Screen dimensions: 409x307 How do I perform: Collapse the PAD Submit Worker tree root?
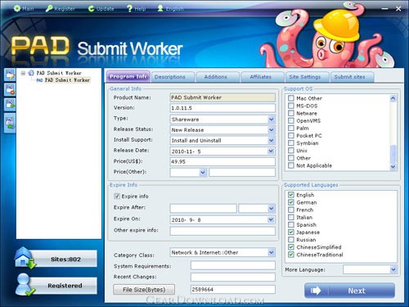point(23,73)
